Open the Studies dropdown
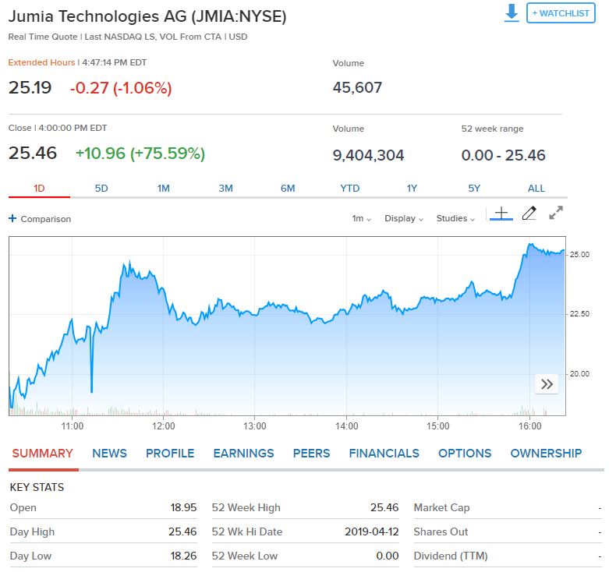The width and height of the screenshot is (609, 572). [455, 218]
